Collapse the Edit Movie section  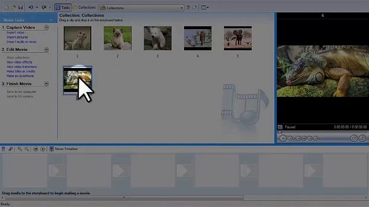tap(46, 49)
